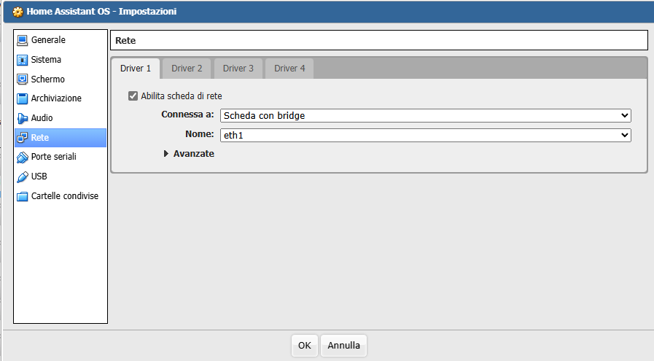Open the USB settings section
This screenshot has height=361, width=654.
(61, 176)
